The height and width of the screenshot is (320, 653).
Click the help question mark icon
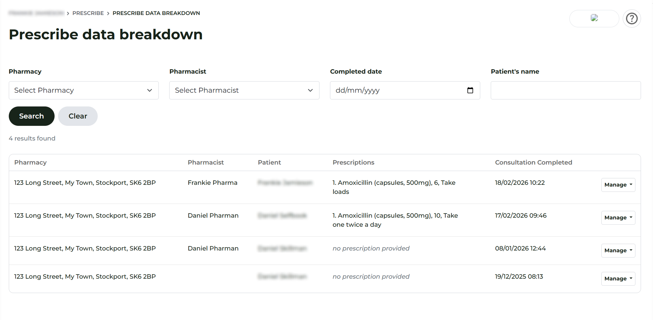tap(632, 19)
